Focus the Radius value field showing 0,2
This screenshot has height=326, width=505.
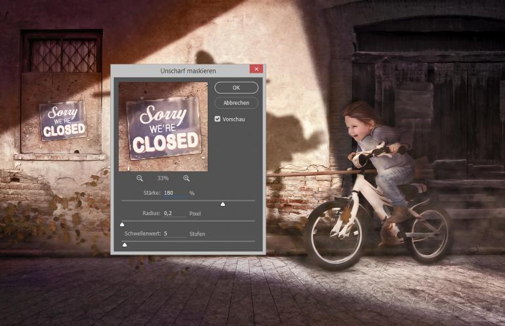click(x=175, y=213)
